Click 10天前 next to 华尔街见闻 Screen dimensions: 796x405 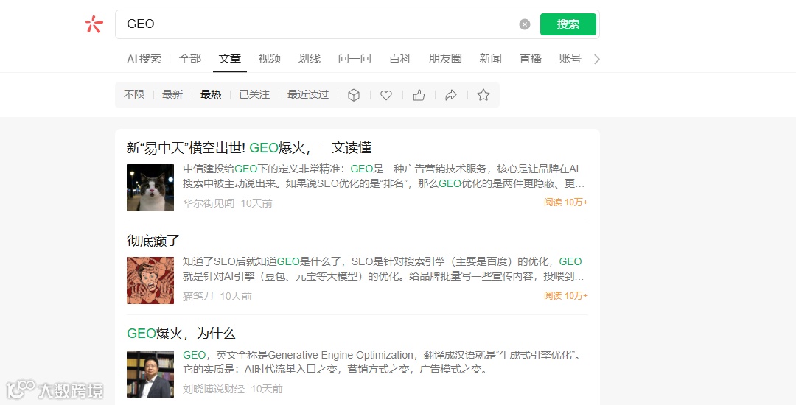(x=256, y=203)
